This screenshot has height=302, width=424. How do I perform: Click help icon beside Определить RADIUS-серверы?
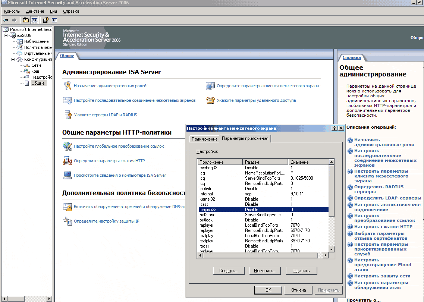point(350,187)
